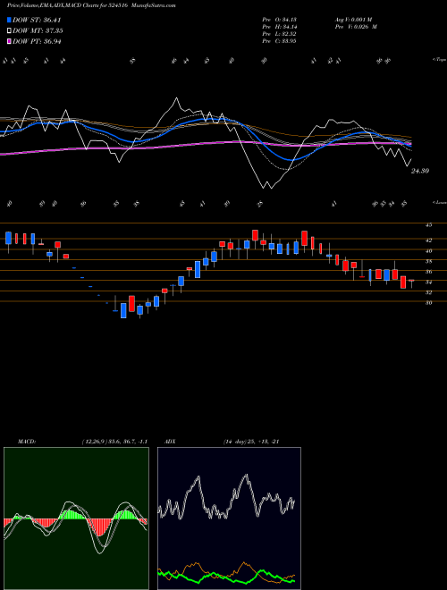Click the blue DOW ST legend swatch

(x=10, y=20)
